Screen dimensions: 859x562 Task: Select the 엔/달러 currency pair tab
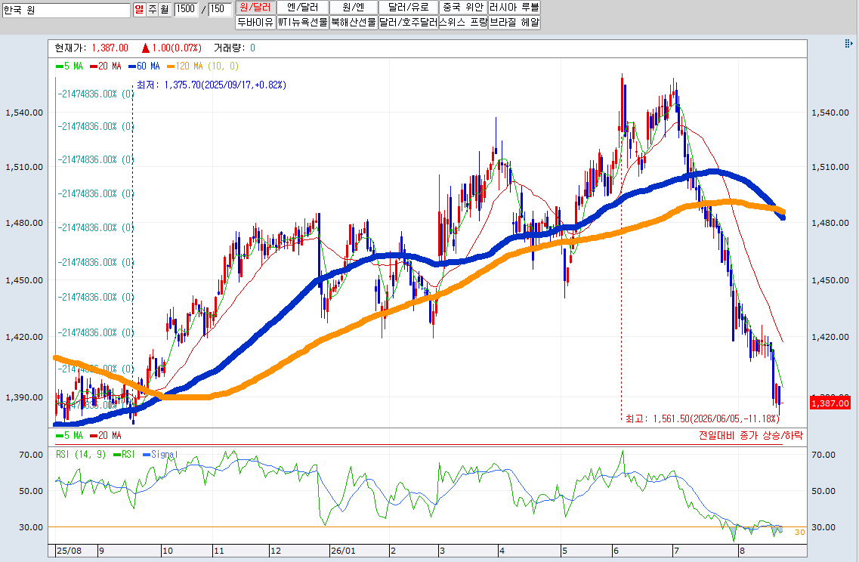pos(302,7)
